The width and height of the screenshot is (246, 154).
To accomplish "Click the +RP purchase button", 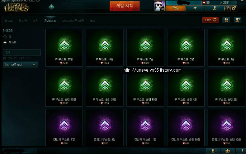I will click(x=210, y=20).
